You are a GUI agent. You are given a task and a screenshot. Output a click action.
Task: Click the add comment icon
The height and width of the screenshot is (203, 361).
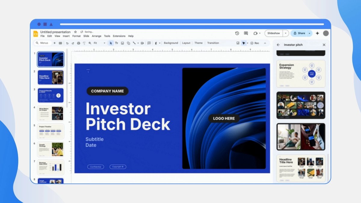tap(149, 43)
